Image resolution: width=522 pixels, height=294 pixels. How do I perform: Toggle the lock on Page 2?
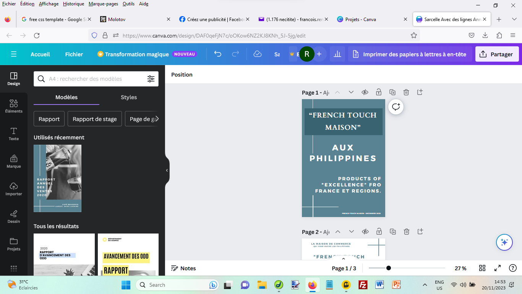pos(379,232)
